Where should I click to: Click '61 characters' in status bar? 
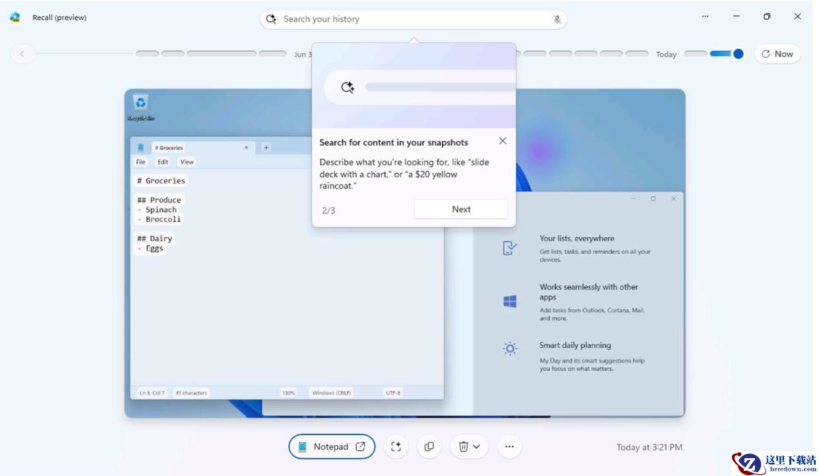point(191,393)
